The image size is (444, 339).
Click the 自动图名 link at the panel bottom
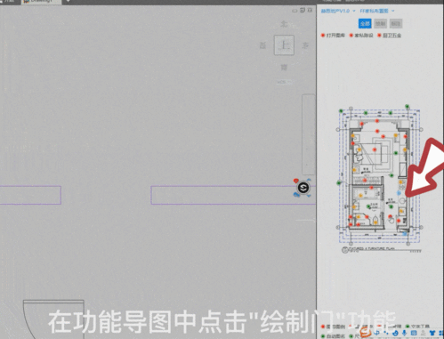pos(333,336)
